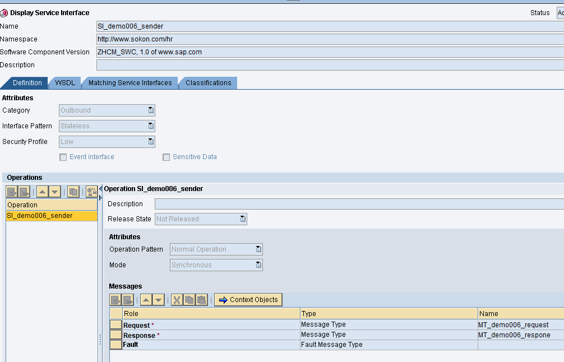This screenshot has width=564, height=362.
Task: Click the paste icon in the Messages toolbar
Action: pyautogui.click(x=202, y=299)
